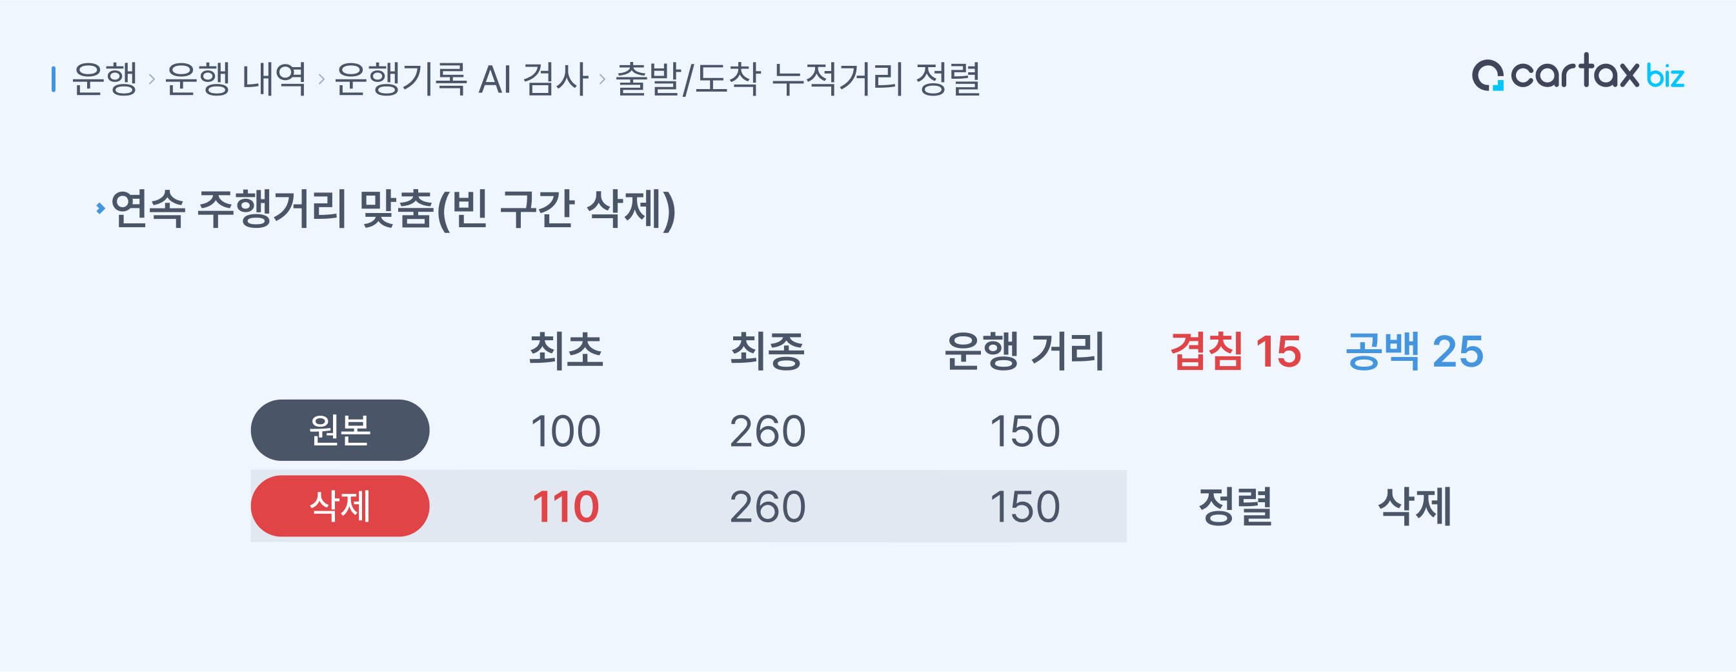Click the blue vertical bar before 운행 breadcrumb

pos(53,79)
